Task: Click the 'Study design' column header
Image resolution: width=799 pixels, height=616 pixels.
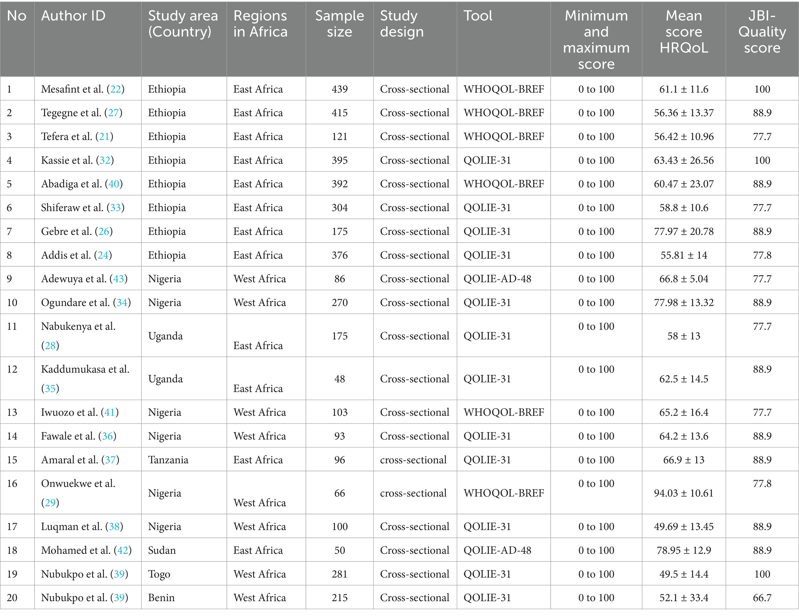Action: pos(402,24)
